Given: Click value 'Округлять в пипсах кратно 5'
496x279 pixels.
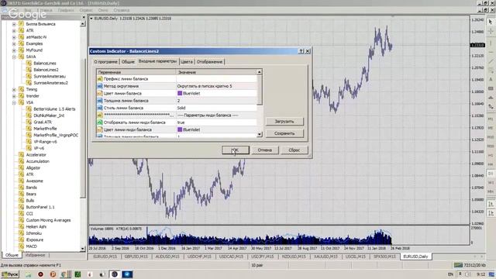Looking at the screenshot, I should click(x=205, y=86).
